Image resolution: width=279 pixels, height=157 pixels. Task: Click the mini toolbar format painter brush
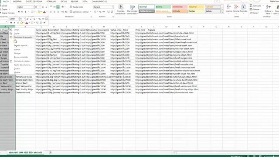click(x=44, y=23)
